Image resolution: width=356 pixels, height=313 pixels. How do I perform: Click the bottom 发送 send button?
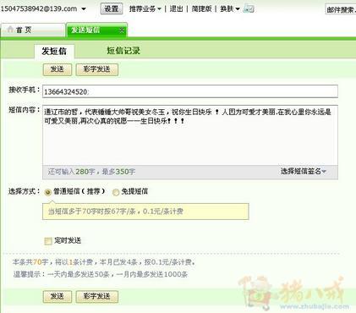[x=58, y=297]
